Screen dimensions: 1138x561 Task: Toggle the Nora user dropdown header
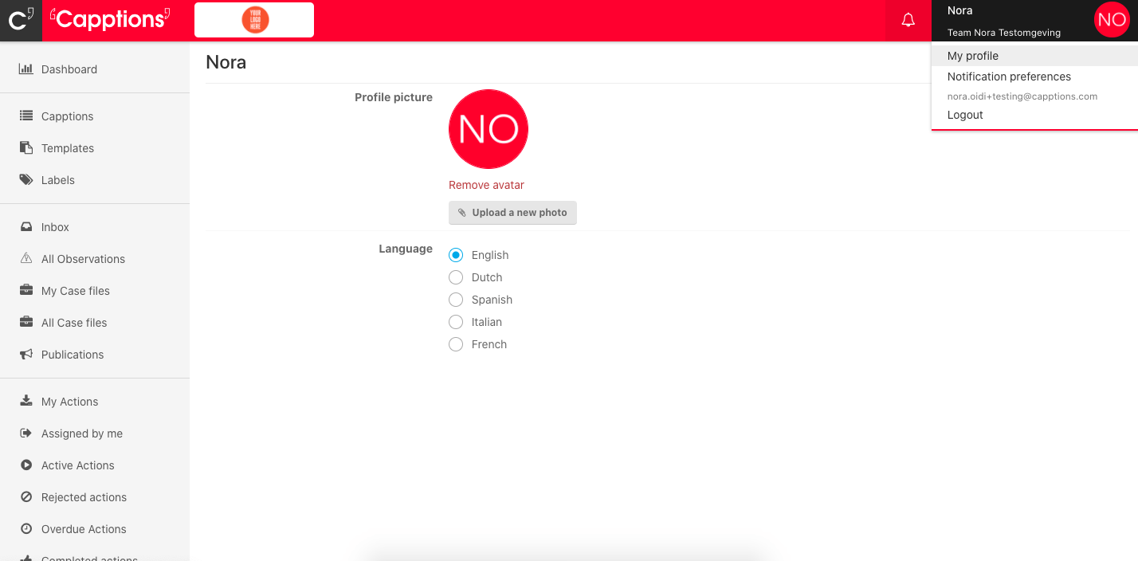click(x=1034, y=21)
